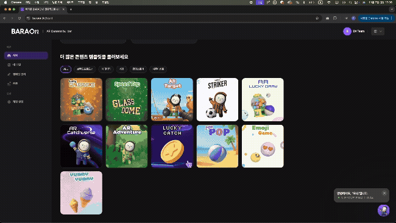Open the AR Target template
Screen dimensions: 396x223
pyautogui.click(x=172, y=99)
